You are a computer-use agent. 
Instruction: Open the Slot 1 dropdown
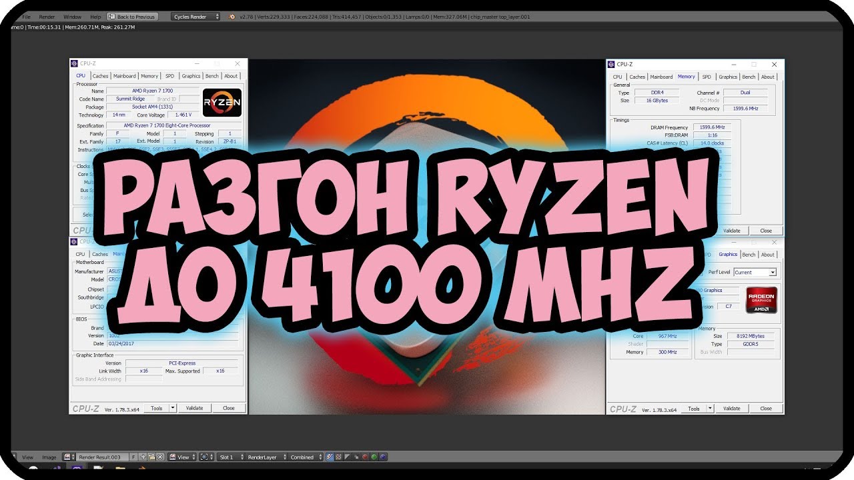pos(231,457)
